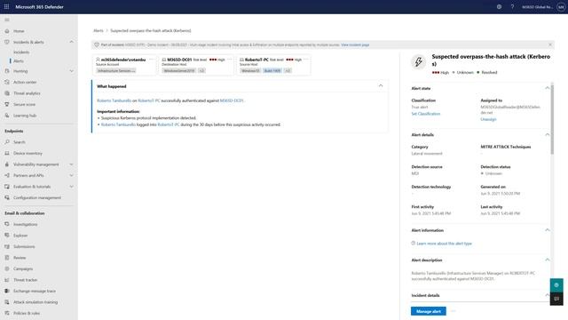Click the Vulnerability management icon
The height and width of the screenshot is (320, 568).
click(7, 164)
